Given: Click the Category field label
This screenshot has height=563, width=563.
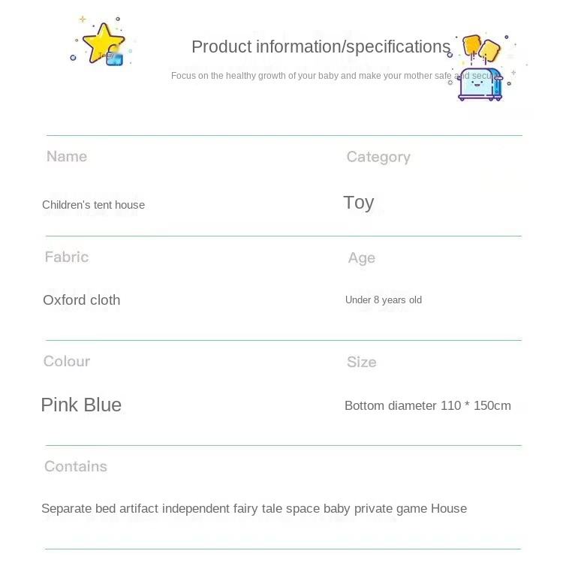Looking at the screenshot, I should point(378,157).
